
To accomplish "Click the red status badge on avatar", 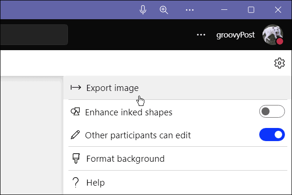I will pyautogui.click(x=280, y=42).
